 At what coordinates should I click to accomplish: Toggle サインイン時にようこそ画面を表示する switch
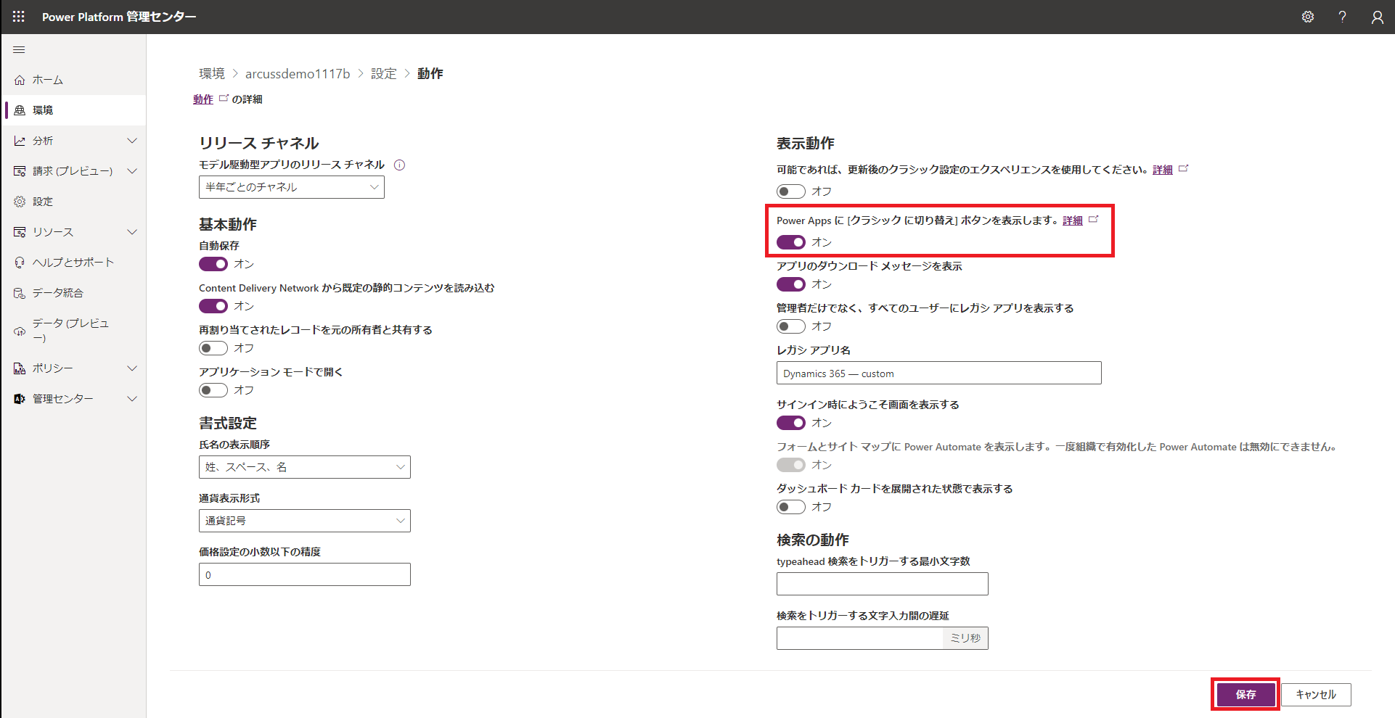(x=791, y=423)
